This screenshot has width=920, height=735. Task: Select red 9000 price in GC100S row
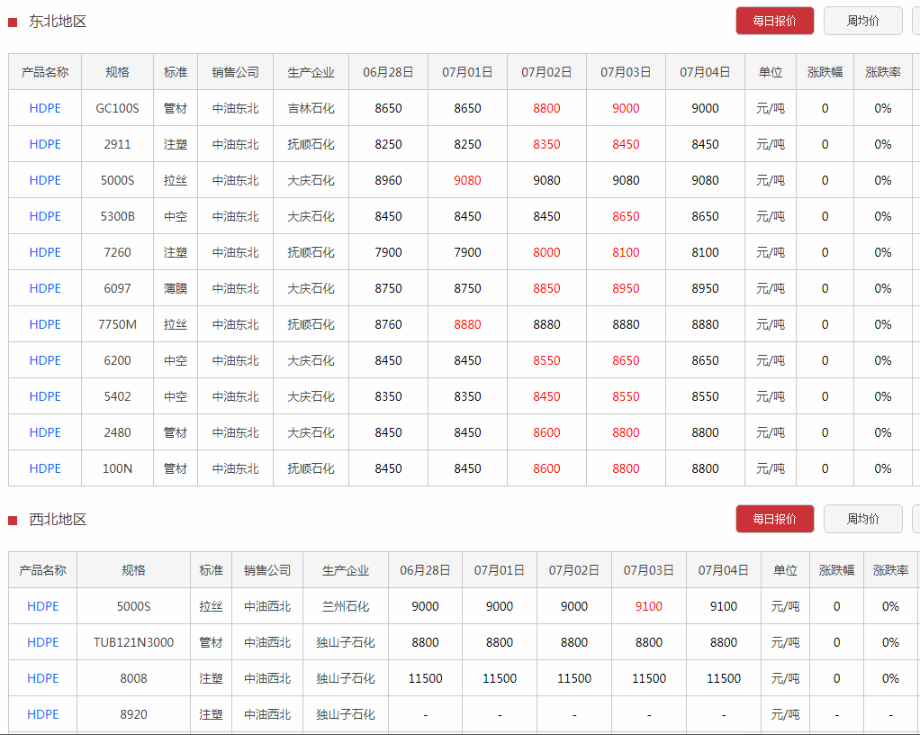click(x=626, y=108)
